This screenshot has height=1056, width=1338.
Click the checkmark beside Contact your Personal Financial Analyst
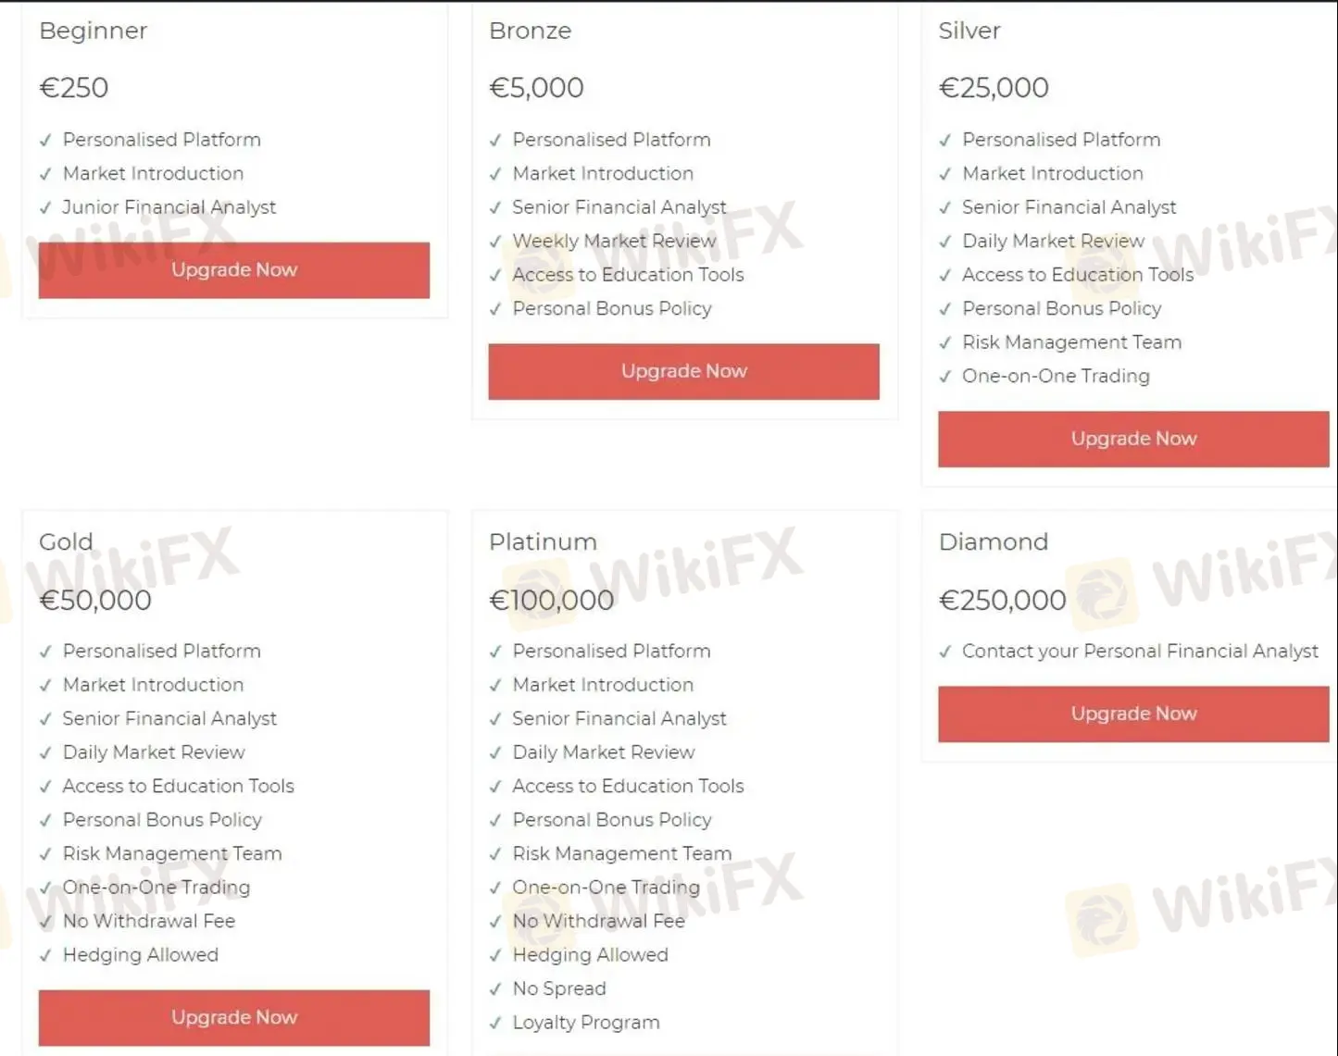coord(945,652)
